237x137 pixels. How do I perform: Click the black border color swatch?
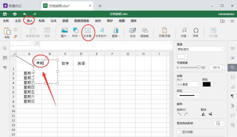coord(206,84)
